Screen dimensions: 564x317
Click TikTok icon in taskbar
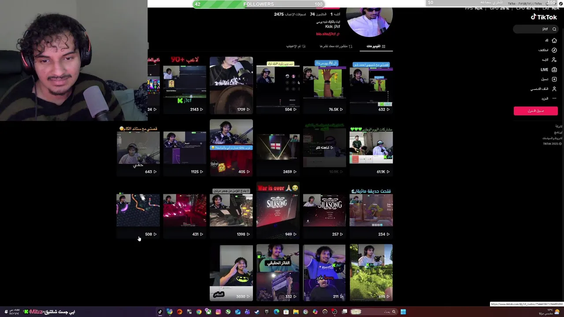click(160, 312)
